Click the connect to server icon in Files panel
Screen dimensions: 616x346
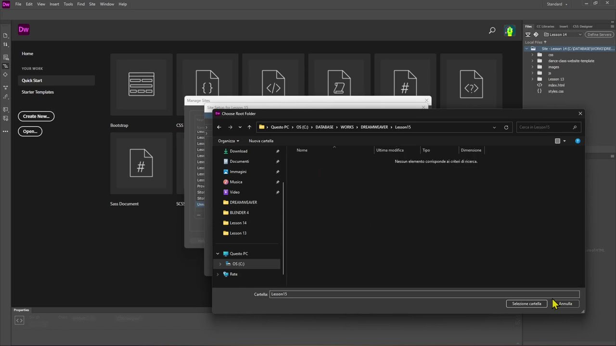pyautogui.click(x=528, y=35)
